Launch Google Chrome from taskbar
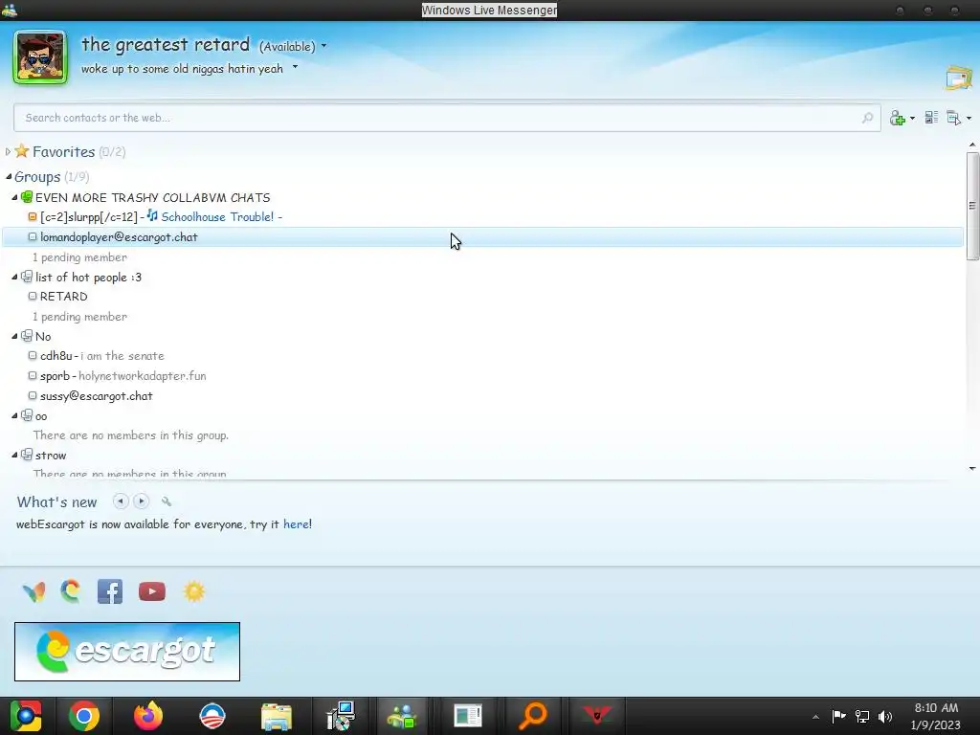980x735 pixels. point(84,716)
